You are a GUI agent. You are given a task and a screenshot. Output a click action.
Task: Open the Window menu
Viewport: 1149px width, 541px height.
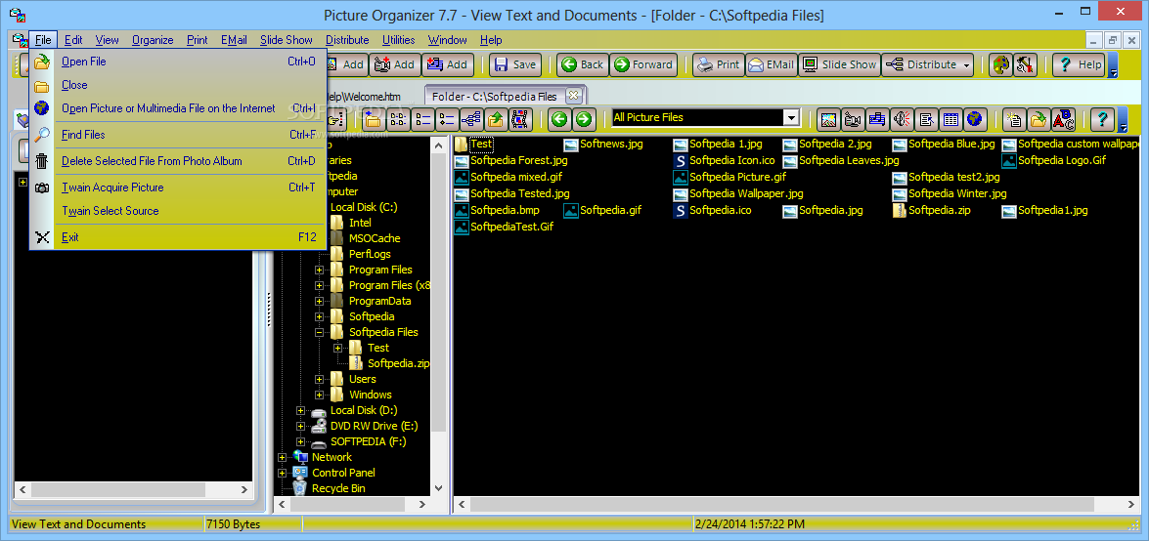click(x=448, y=40)
